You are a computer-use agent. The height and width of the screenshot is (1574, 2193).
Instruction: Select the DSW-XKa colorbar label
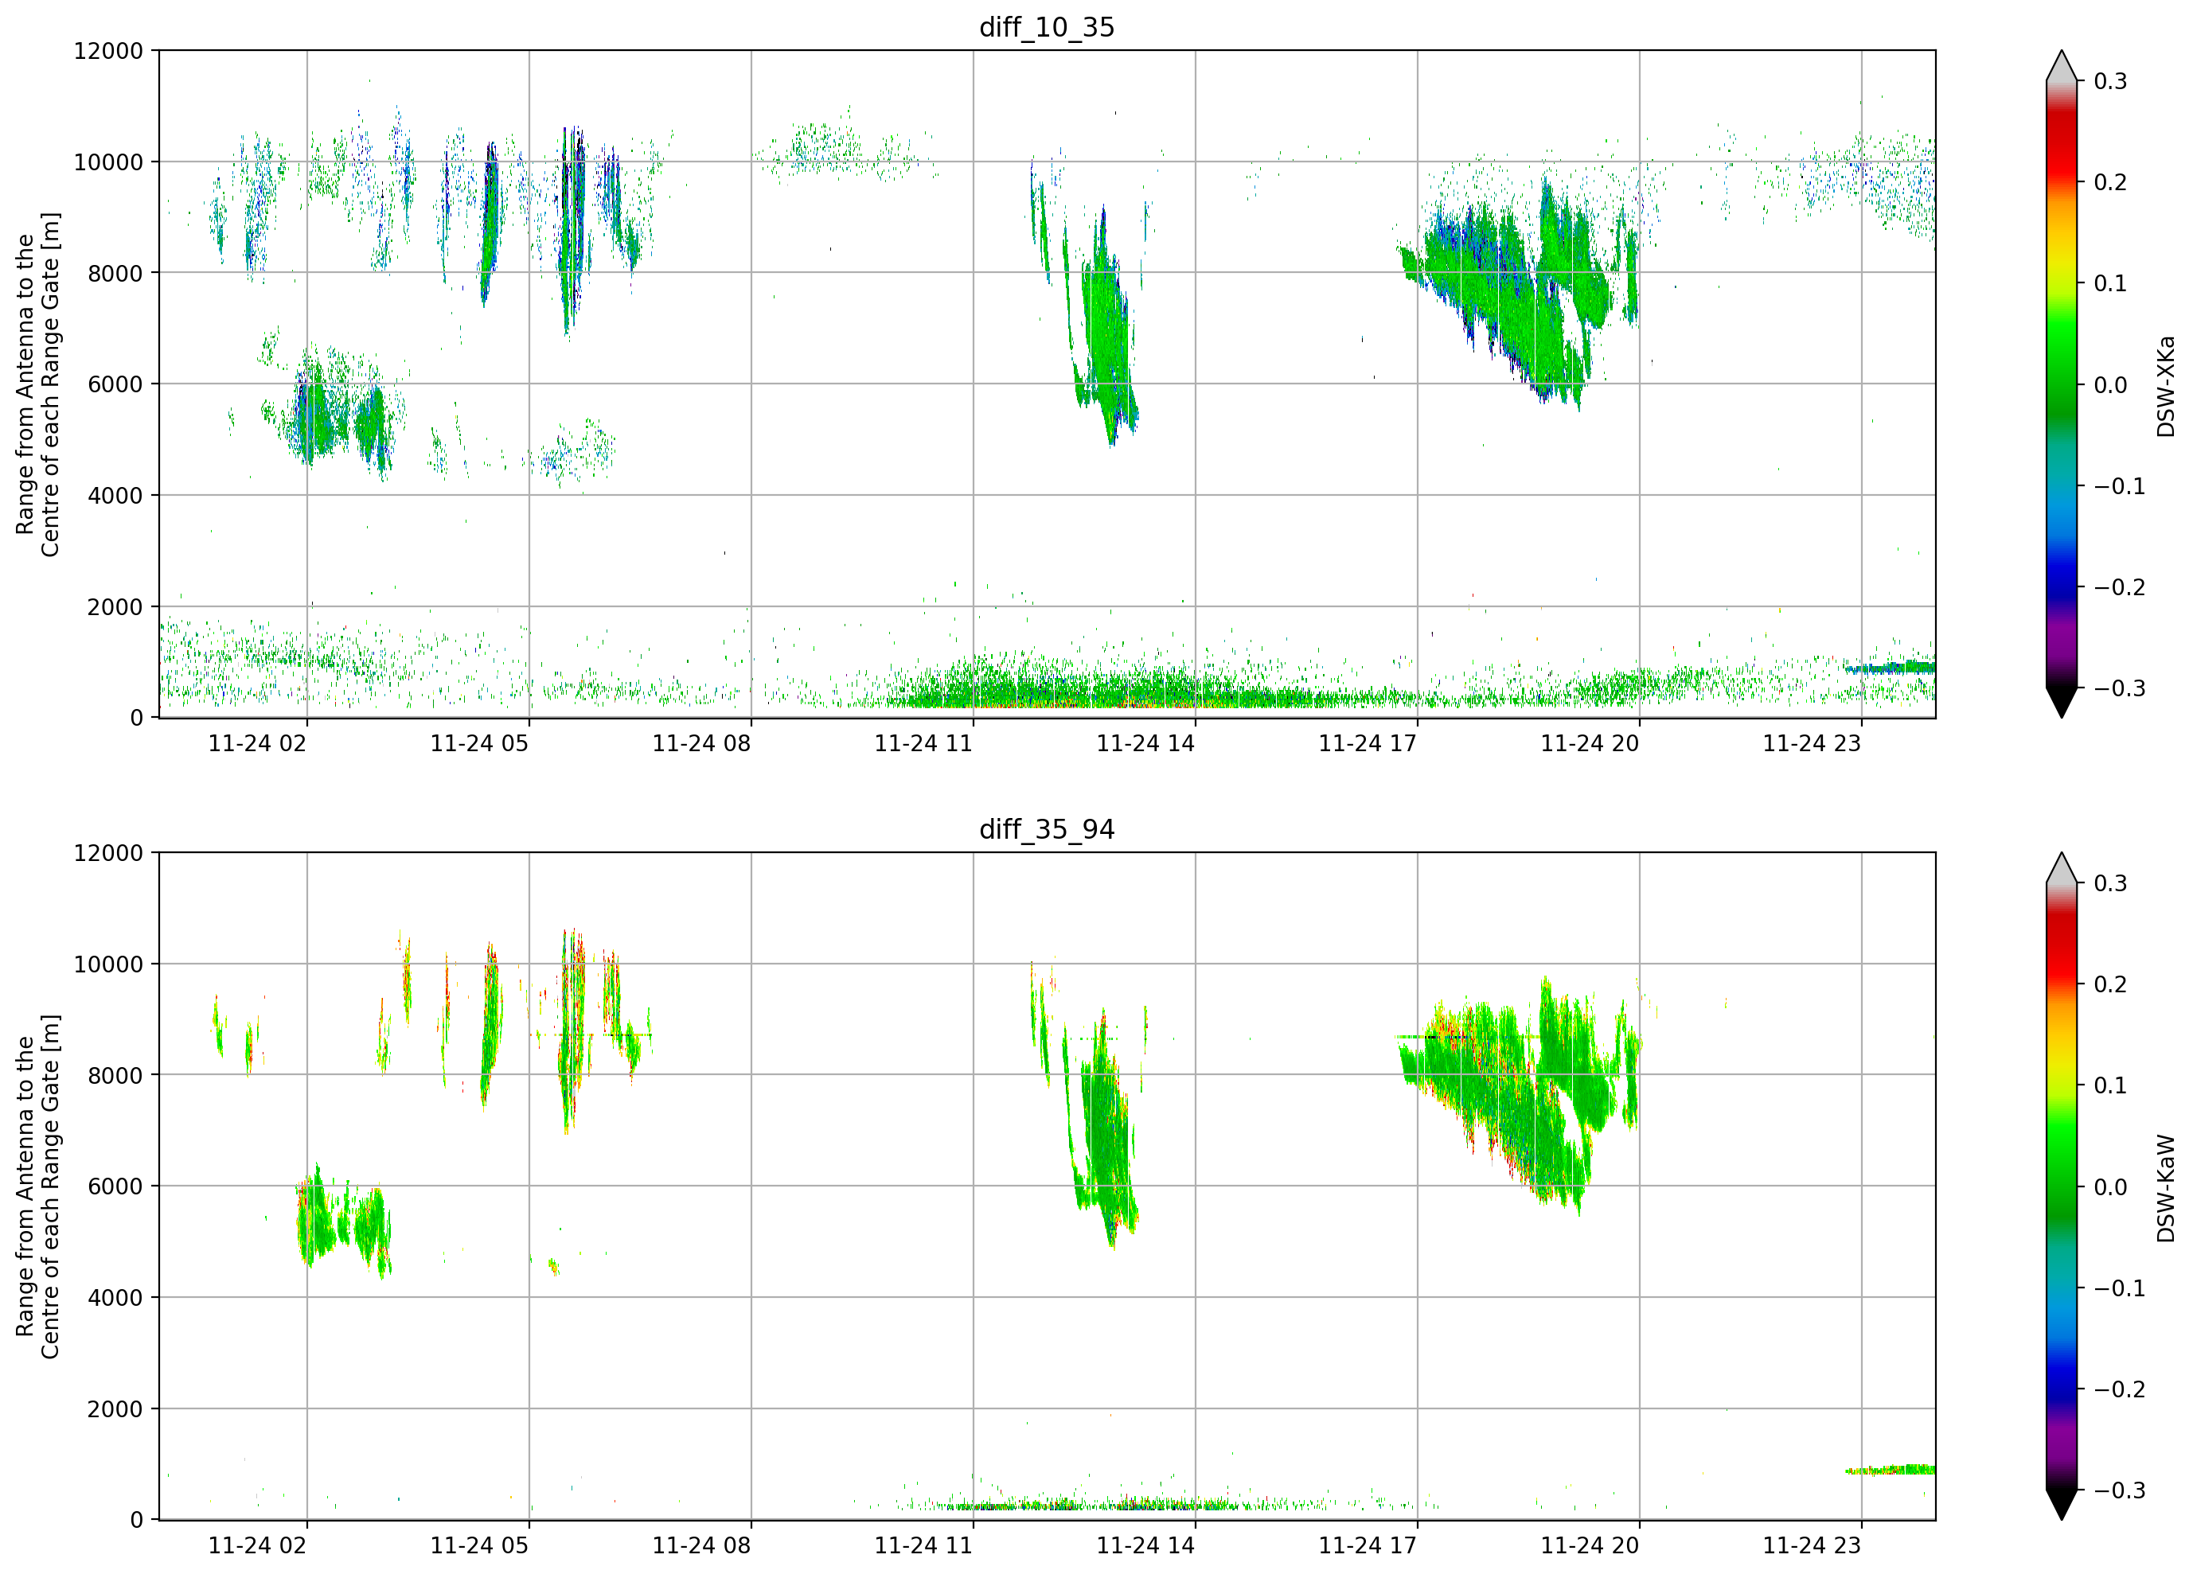point(2166,386)
